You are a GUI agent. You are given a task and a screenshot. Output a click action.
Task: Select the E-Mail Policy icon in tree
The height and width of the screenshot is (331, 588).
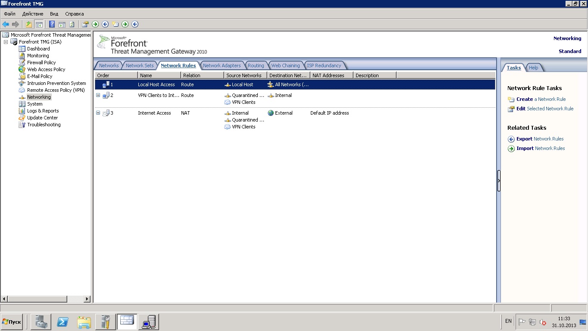(22, 76)
